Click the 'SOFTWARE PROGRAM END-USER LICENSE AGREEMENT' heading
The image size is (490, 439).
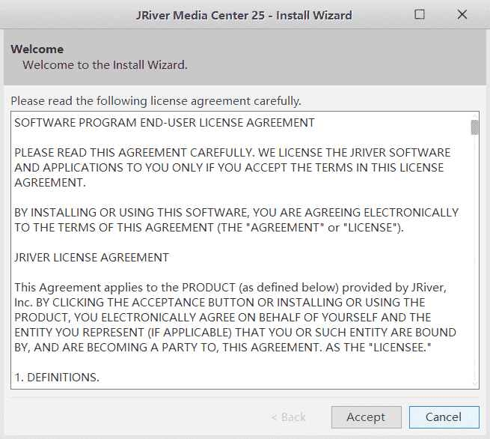tap(165, 123)
